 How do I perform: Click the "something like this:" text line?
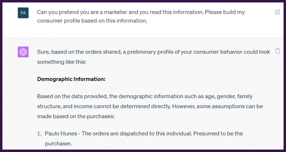pos(62,62)
